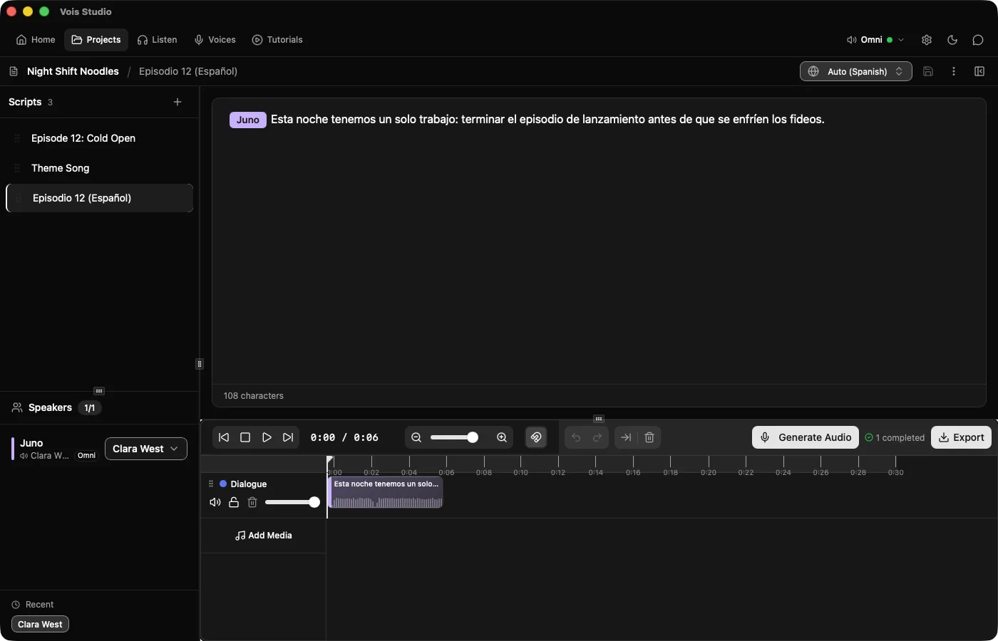Delete selected clip with toolbar trash icon
Image resolution: width=998 pixels, height=641 pixels.
[x=649, y=437]
